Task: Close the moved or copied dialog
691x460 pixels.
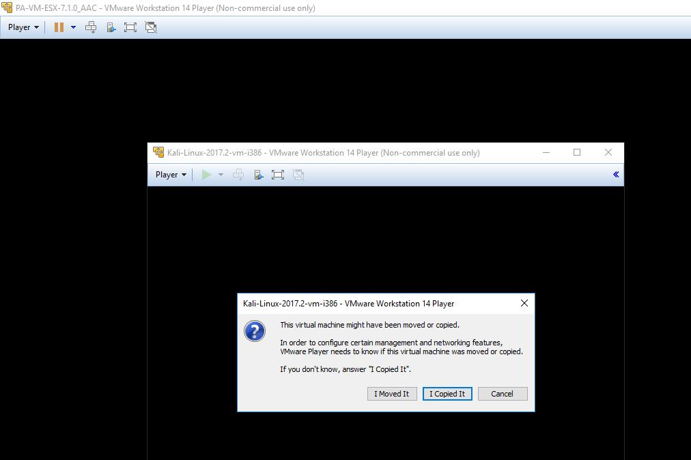Action: click(524, 303)
